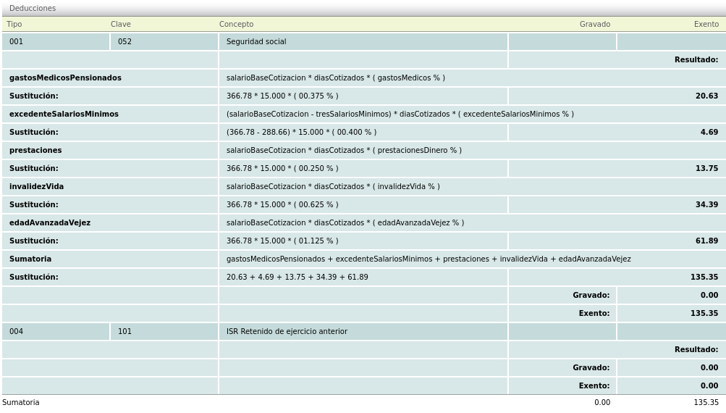Click the Gravado column header
Screen dimensions: 726x413
coord(594,24)
